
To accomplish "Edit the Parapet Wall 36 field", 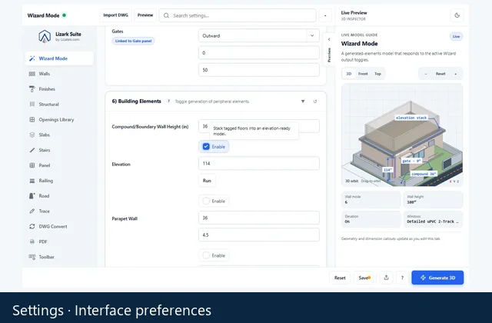I will click(x=259, y=218).
